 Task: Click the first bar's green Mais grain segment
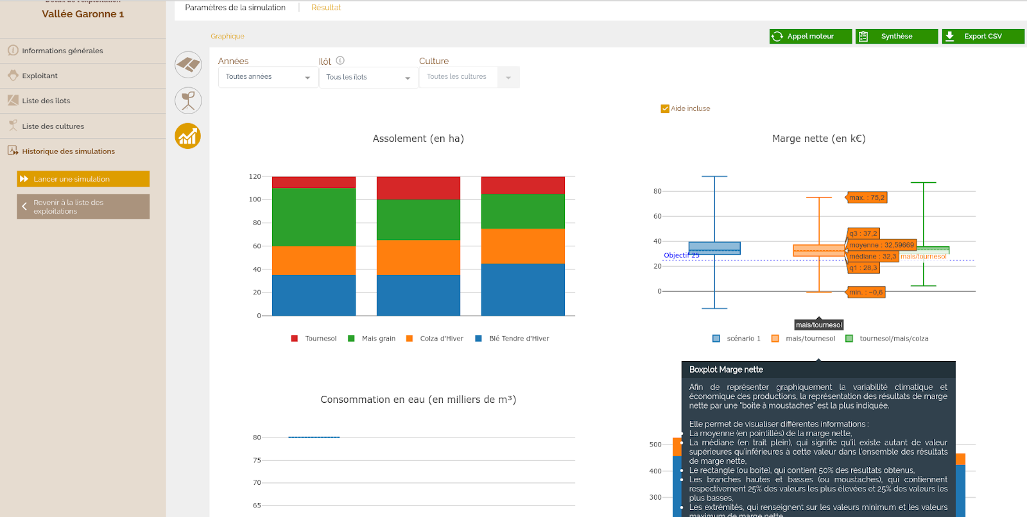click(x=314, y=217)
